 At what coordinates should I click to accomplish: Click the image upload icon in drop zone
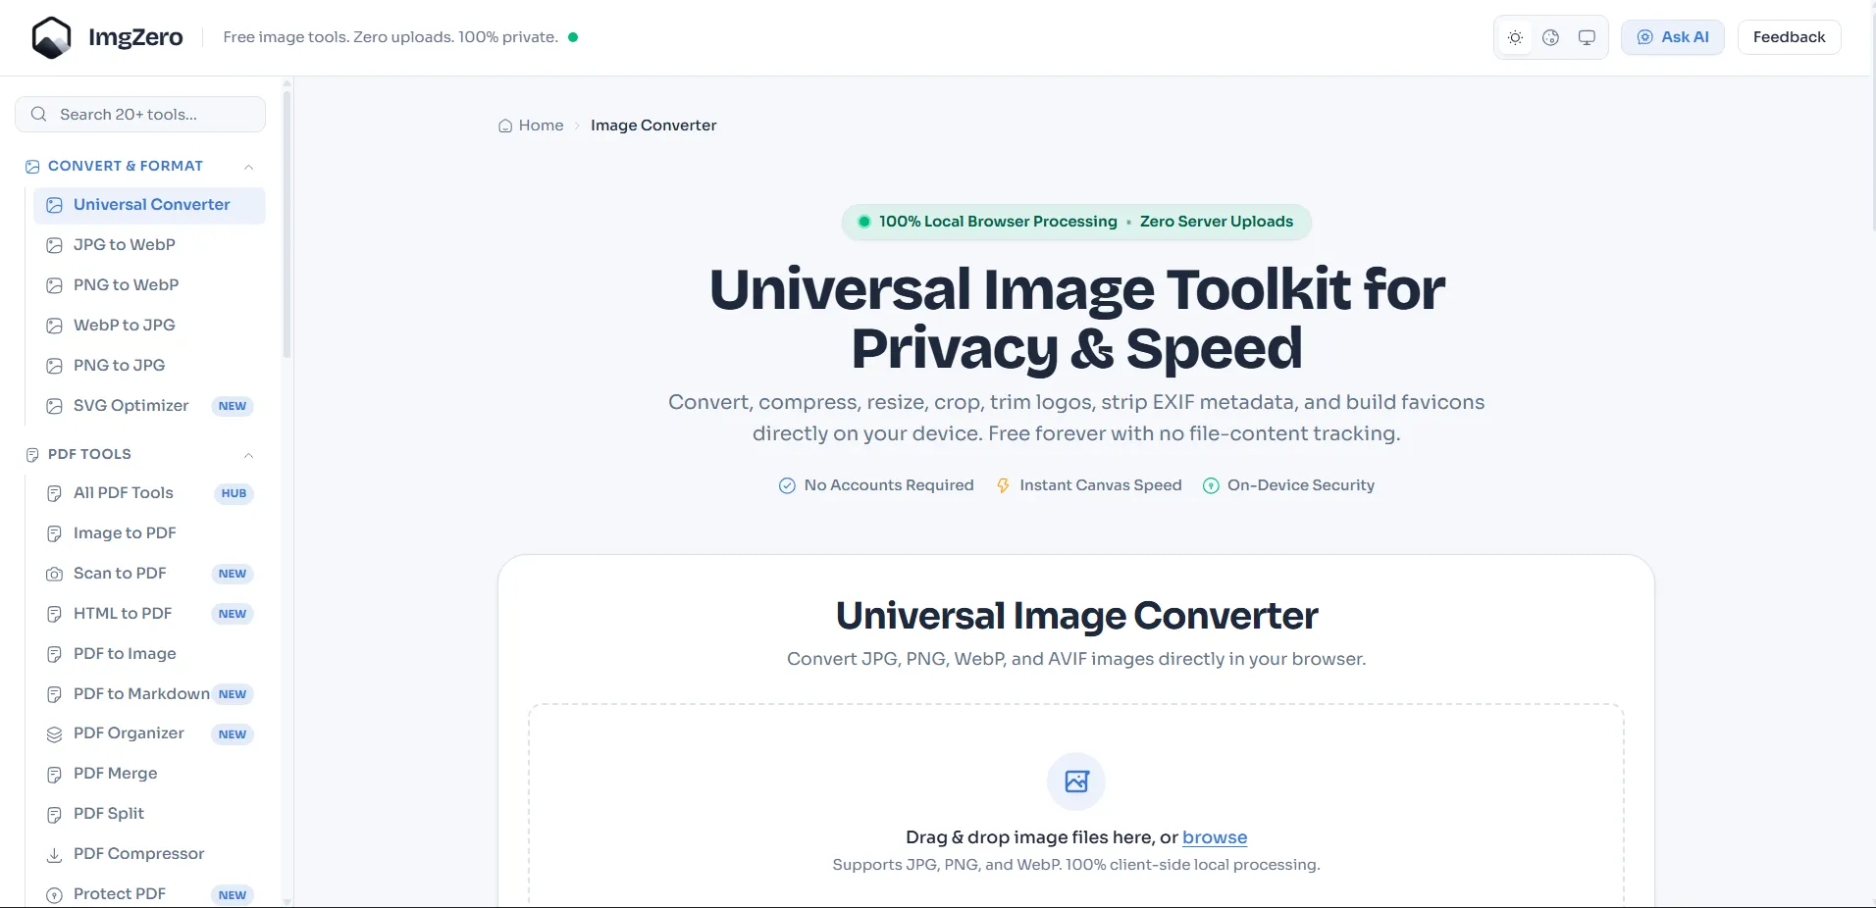(1076, 782)
